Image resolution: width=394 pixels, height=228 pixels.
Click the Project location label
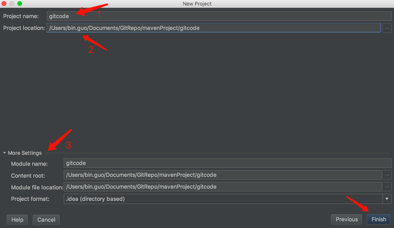[x=24, y=28]
